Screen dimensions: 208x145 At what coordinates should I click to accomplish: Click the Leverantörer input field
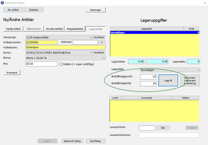147,128
